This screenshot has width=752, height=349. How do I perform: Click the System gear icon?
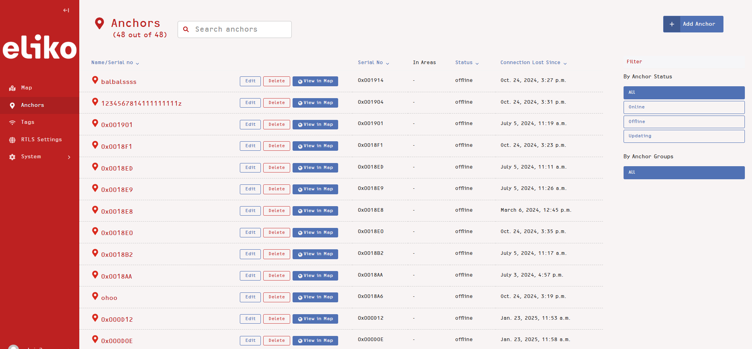click(12, 157)
